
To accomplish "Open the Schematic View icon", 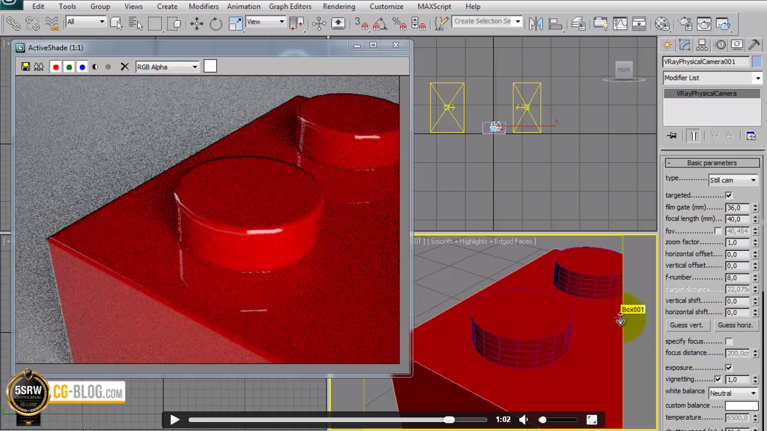I will point(639,23).
